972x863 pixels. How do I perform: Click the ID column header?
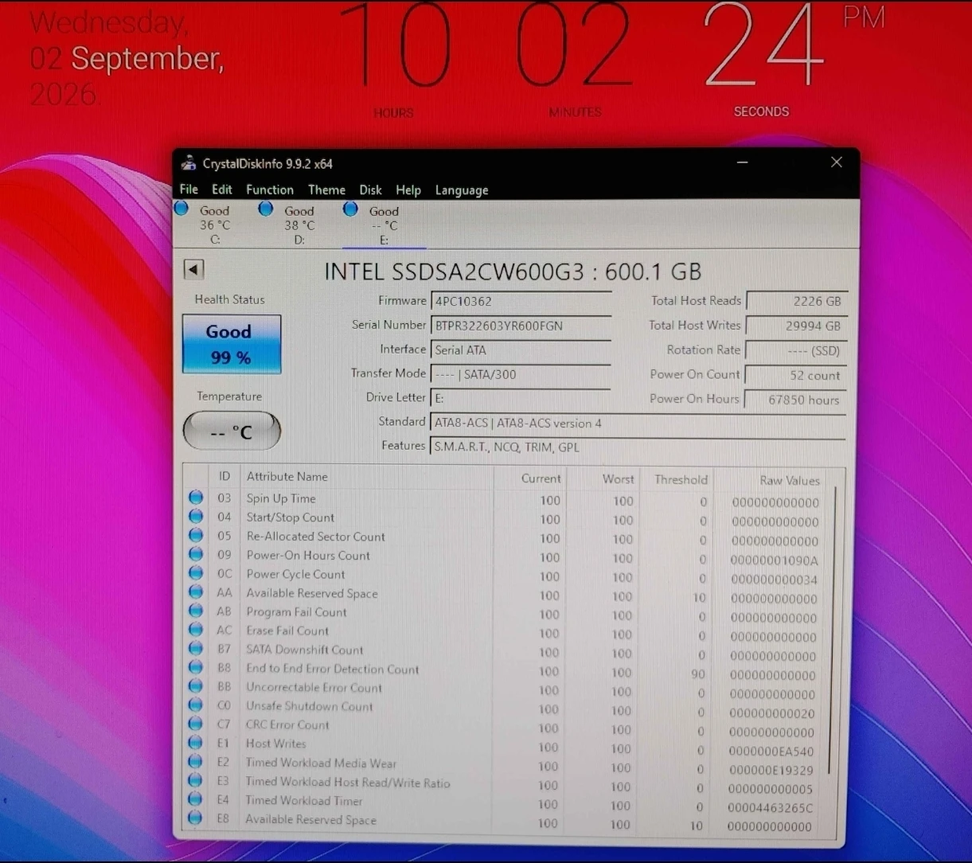(224, 476)
